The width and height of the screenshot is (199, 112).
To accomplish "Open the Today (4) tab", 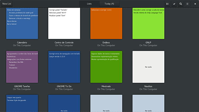I will (x=109, y=4).
